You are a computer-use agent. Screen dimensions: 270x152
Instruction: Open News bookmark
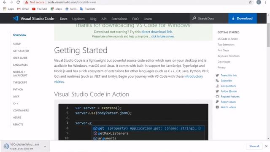coord(71,9)
